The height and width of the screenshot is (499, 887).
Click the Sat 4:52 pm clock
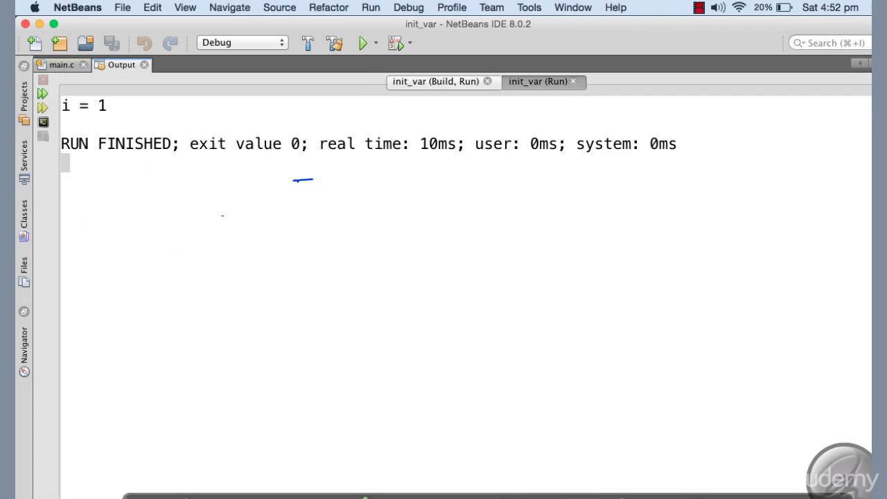[x=830, y=8]
